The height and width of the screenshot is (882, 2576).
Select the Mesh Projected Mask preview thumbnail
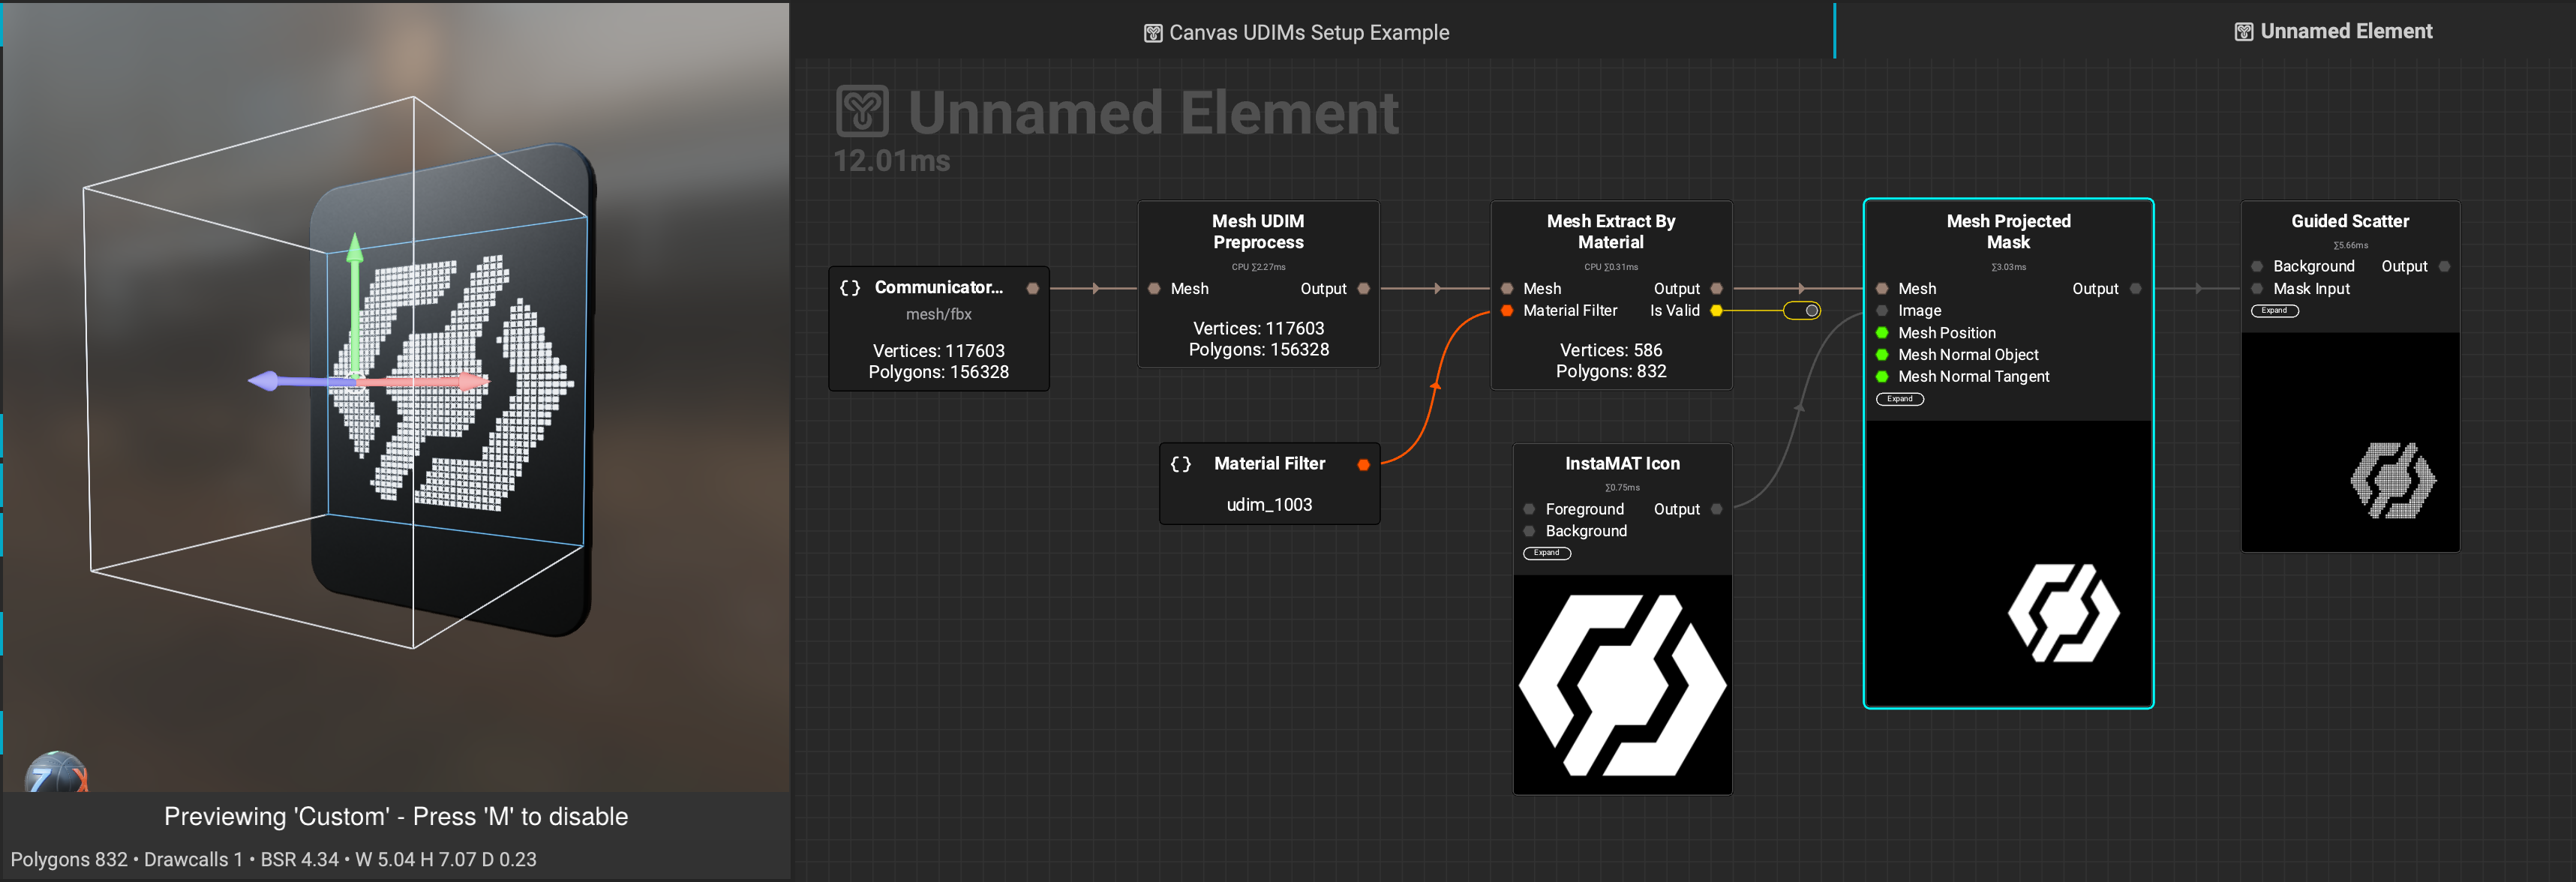point(2009,563)
